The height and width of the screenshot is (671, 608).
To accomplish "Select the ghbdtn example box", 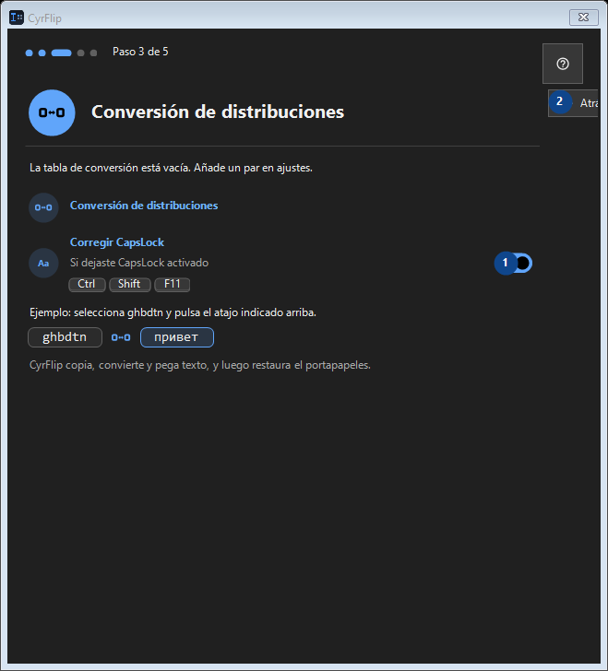I will tap(65, 337).
